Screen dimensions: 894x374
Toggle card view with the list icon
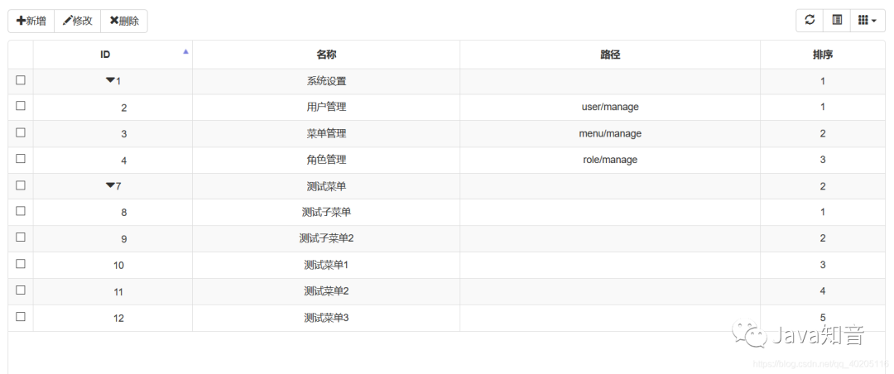[837, 20]
